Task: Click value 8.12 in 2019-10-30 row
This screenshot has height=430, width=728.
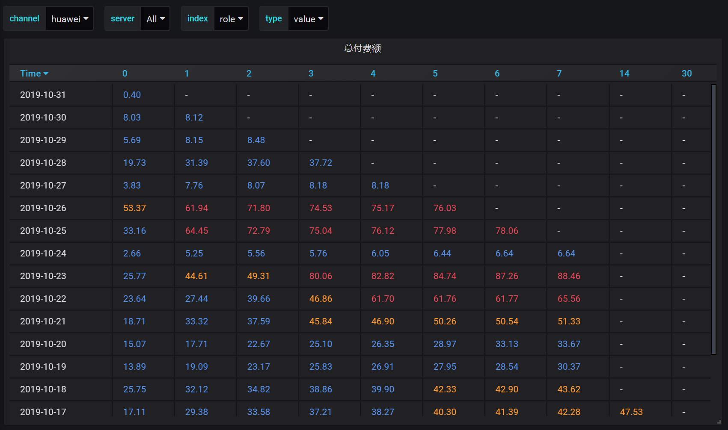Action: click(x=194, y=118)
